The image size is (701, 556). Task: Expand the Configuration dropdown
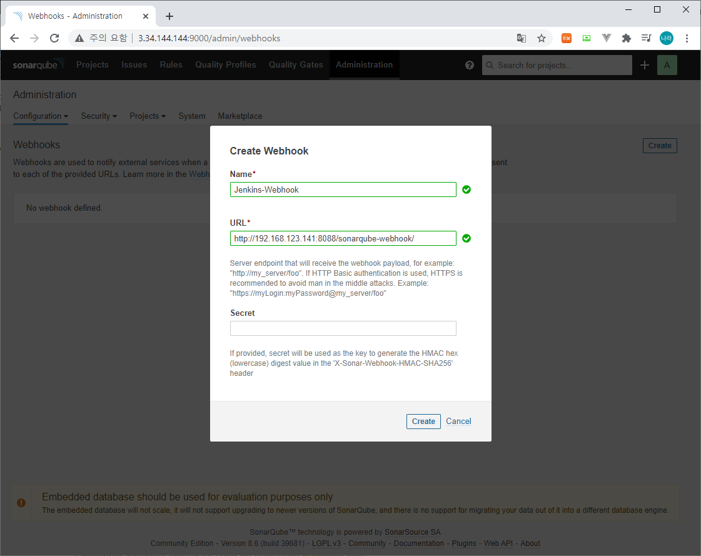[x=40, y=116]
